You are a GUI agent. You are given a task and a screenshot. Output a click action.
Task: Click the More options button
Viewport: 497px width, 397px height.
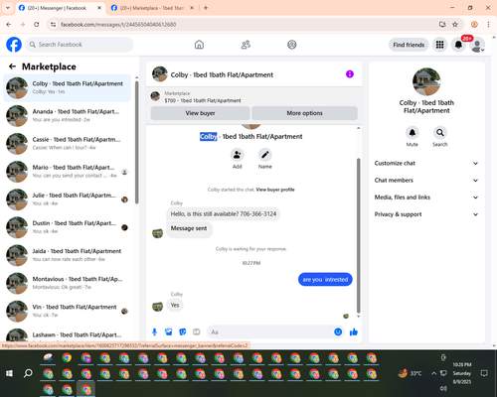[x=304, y=113]
